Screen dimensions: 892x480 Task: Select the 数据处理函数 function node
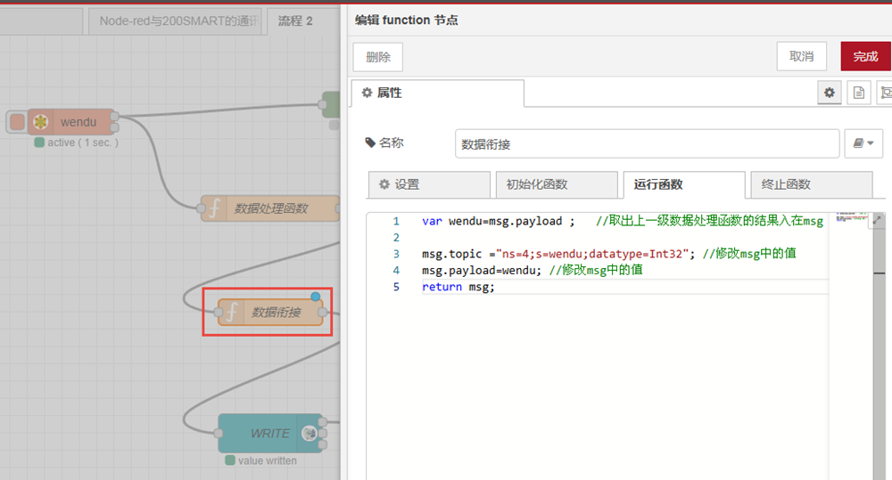click(271, 208)
